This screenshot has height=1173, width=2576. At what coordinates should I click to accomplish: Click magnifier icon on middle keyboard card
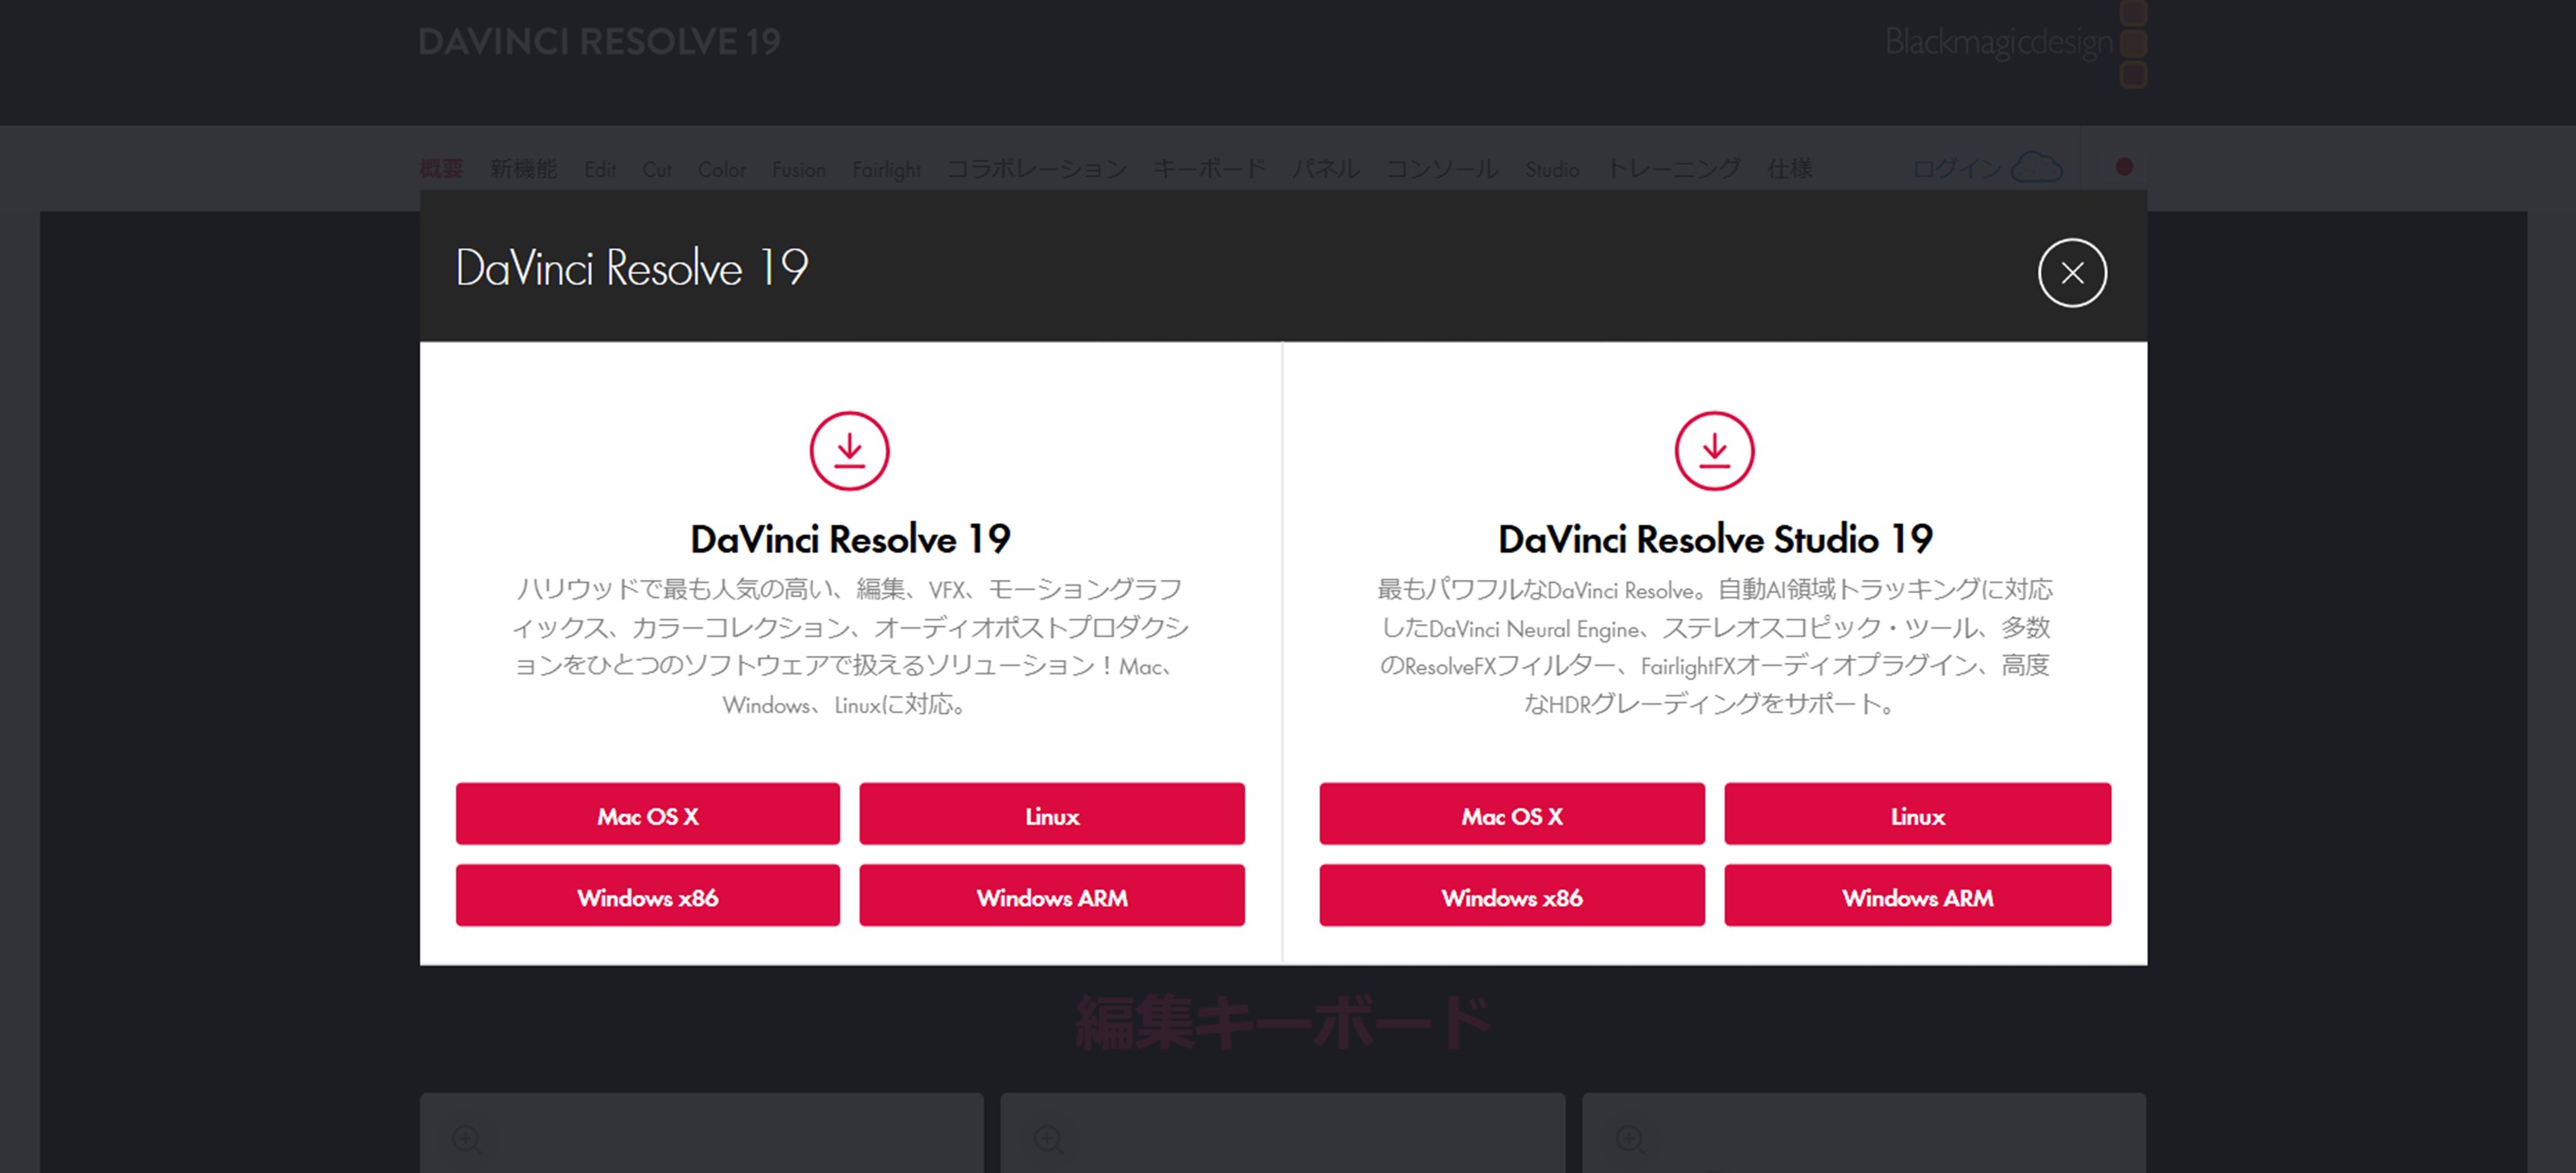[1048, 1138]
